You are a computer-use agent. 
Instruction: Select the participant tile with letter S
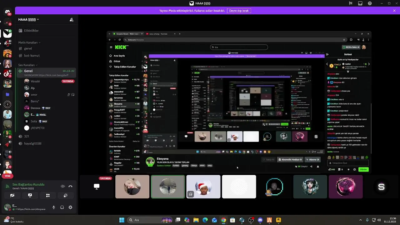381,187
